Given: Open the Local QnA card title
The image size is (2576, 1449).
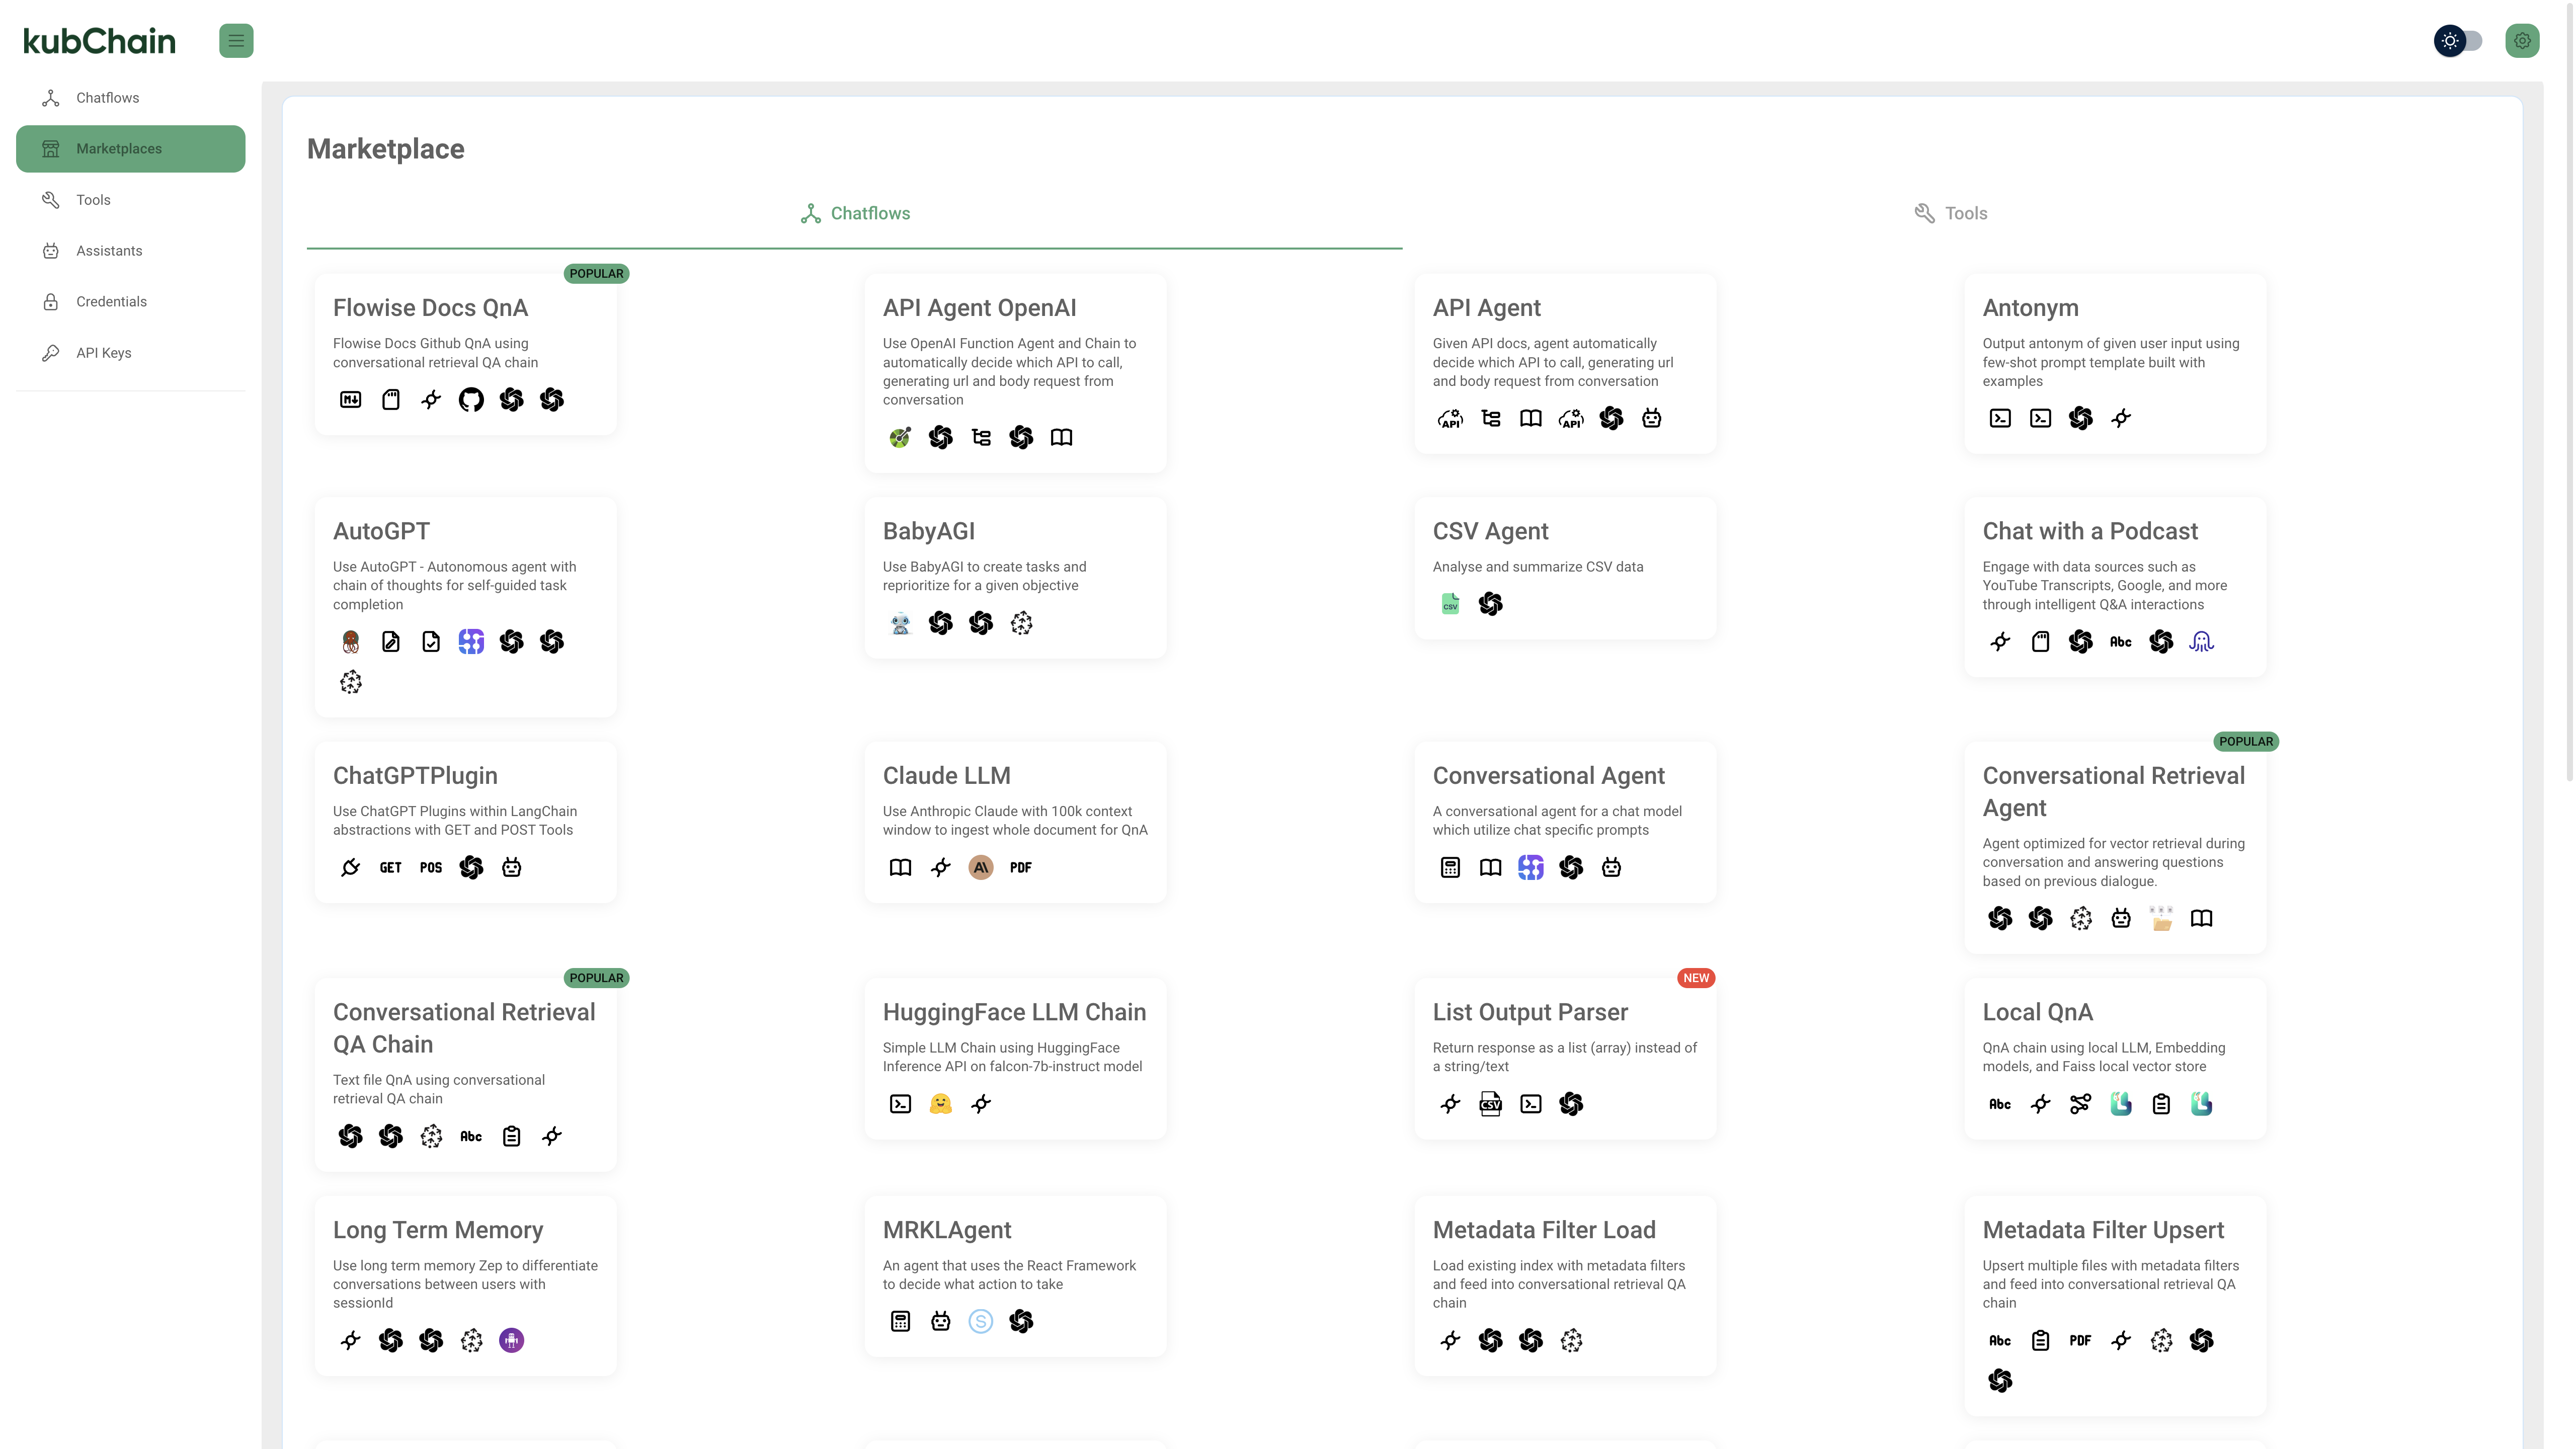Looking at the screenshot, I should pyautogui.click(x=2037, y=1012).
